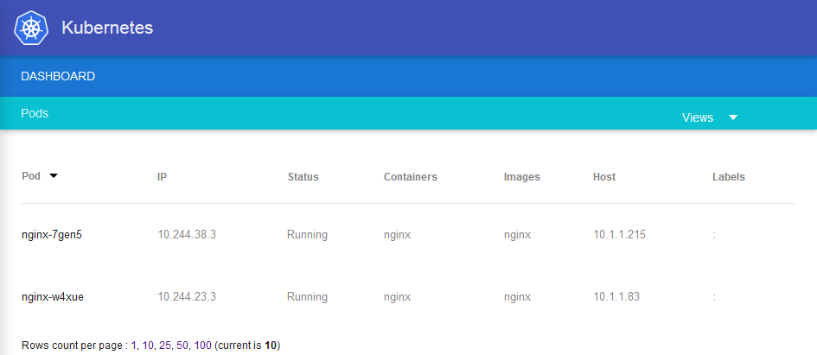This screenshot has width=817, height=355.
Task: Set rows per page to 25
Action: point(164,345)
